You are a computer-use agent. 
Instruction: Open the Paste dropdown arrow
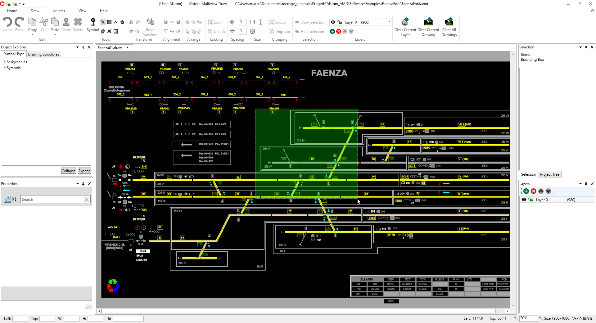(55, 35)
